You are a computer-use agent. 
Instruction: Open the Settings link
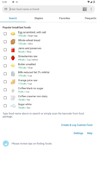(x=78, y=133)
